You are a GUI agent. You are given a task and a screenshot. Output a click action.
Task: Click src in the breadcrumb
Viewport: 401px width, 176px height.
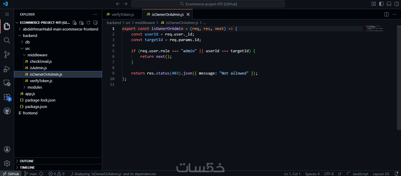click(128, 23)
